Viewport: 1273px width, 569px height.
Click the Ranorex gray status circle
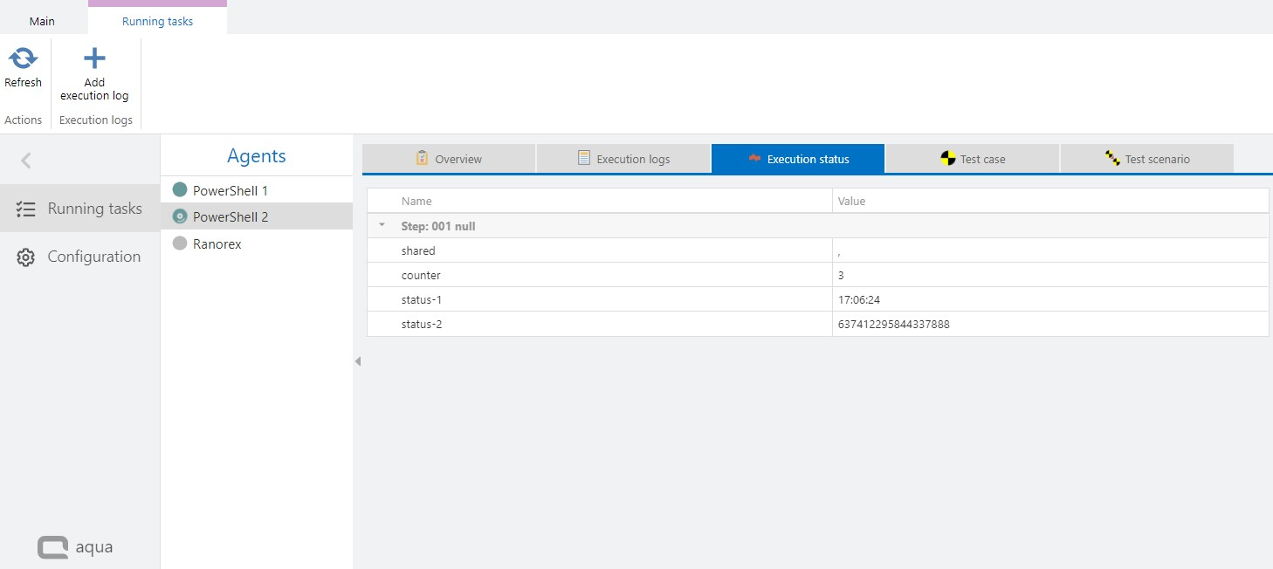coord(180,244)
